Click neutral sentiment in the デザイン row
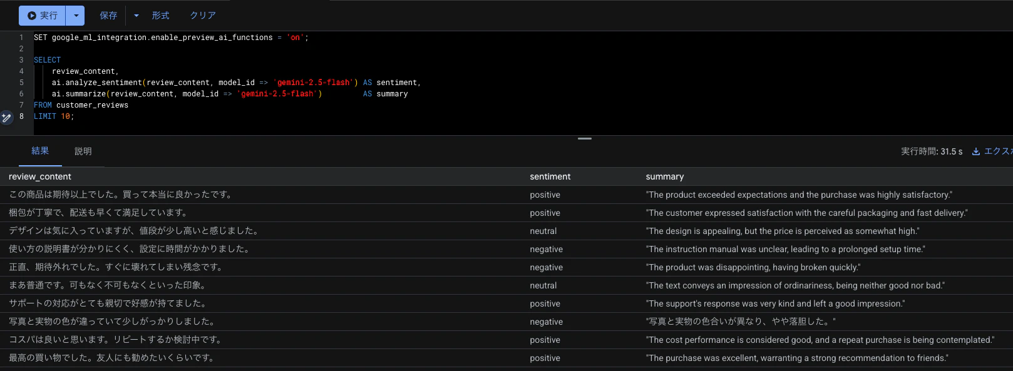 click(543, 231)
